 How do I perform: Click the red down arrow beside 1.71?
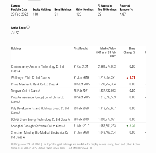[x=127, y=78]
